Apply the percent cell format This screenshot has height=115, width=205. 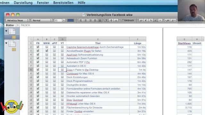pyautogui.click(x=151, y=20)
